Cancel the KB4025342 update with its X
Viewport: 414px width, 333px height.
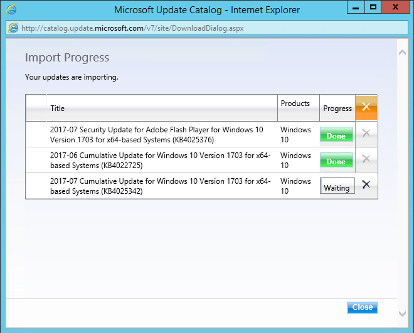click(366, 185)
